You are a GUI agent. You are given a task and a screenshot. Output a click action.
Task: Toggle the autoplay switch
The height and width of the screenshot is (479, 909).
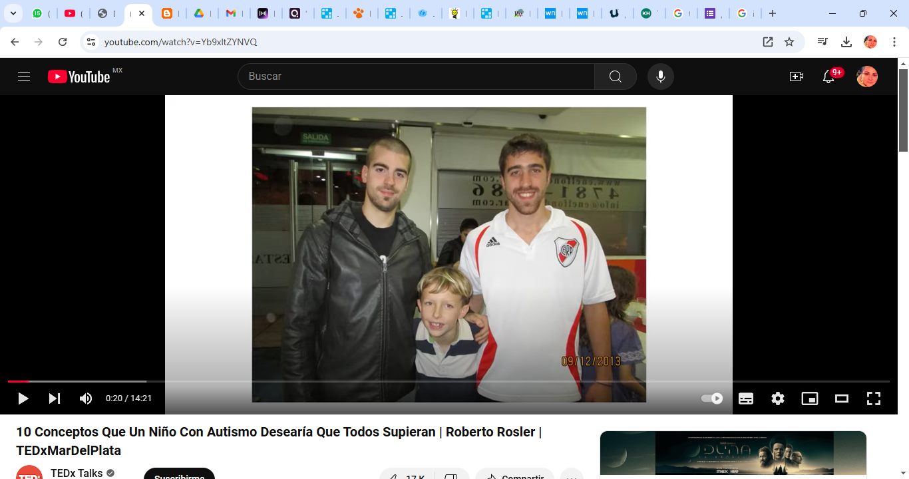[x=712, y=399]
